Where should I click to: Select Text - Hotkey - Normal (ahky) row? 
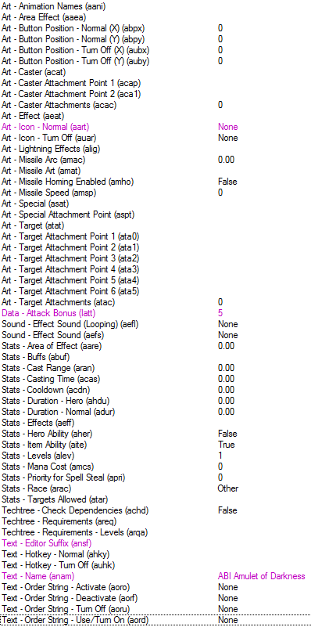pyautogui.click(x=155, y=554)
